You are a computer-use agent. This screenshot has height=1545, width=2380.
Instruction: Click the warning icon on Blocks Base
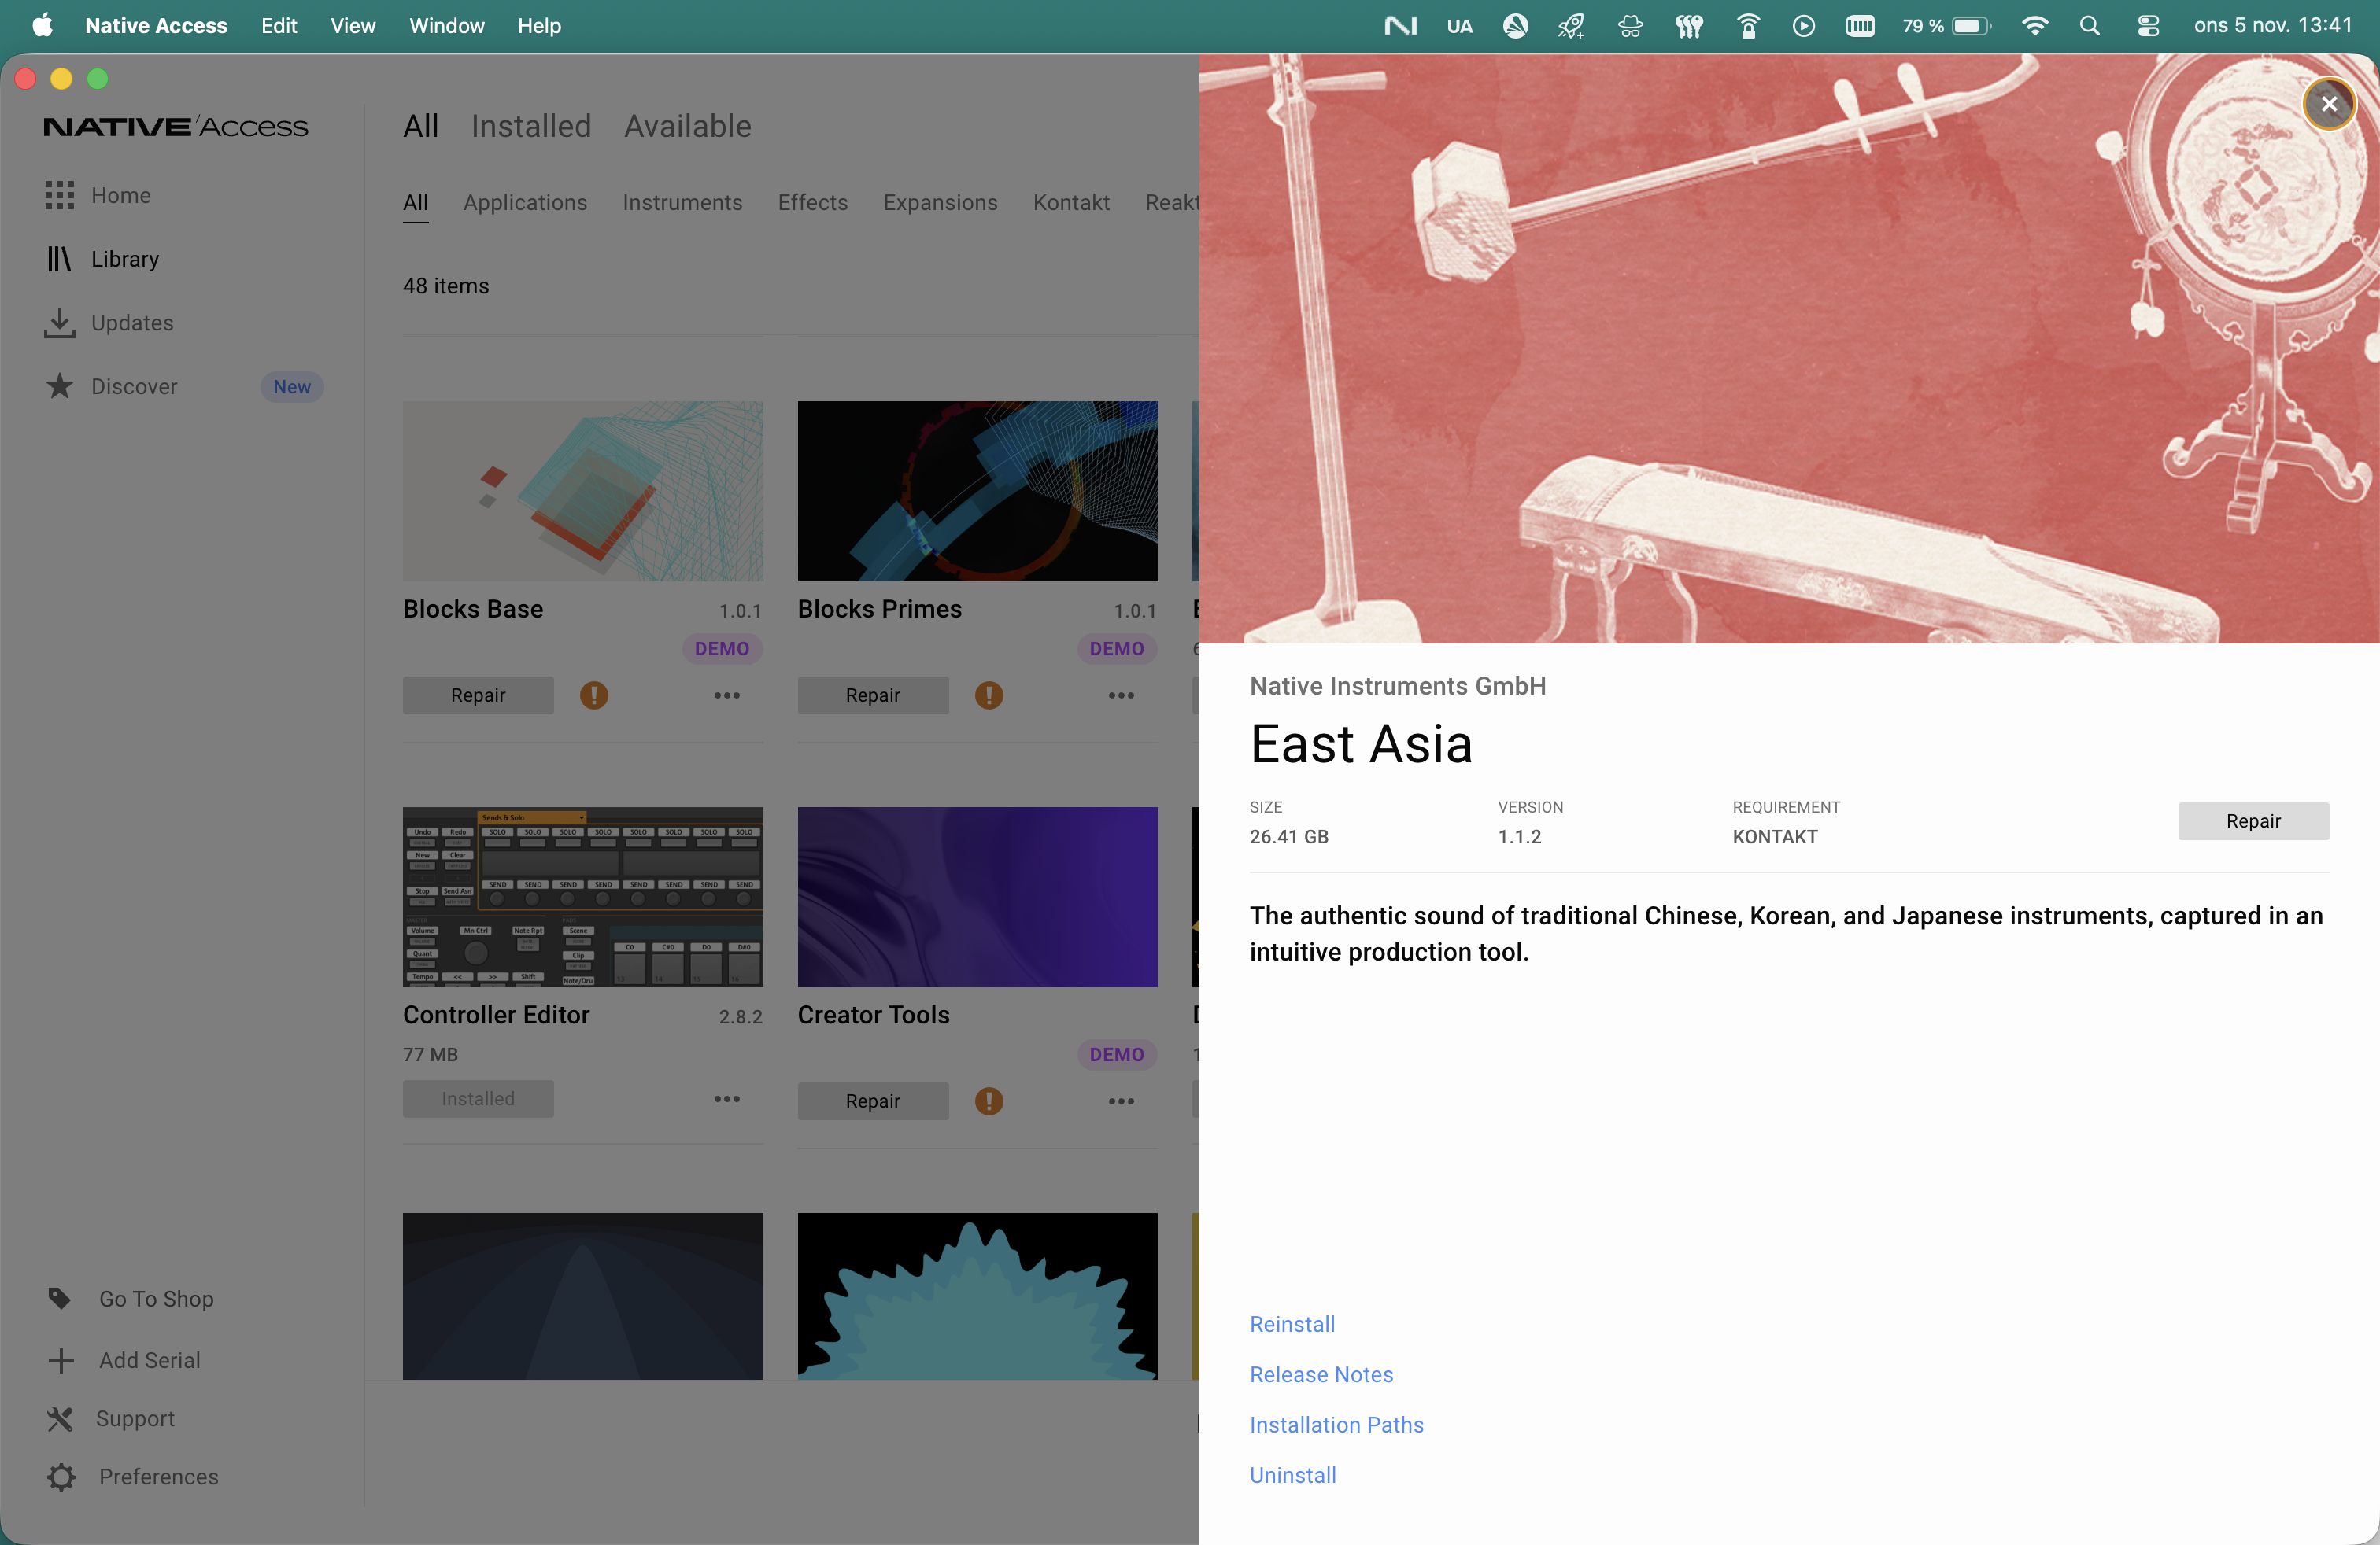point(594,695)
